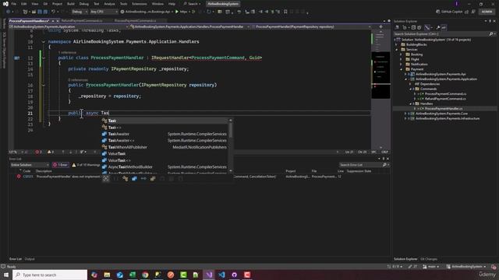Image resolution: width=499 pixels, height=280 pixels.
Task: Click the refresh icon in Solution Explorer
Action: tap(419, 28)
